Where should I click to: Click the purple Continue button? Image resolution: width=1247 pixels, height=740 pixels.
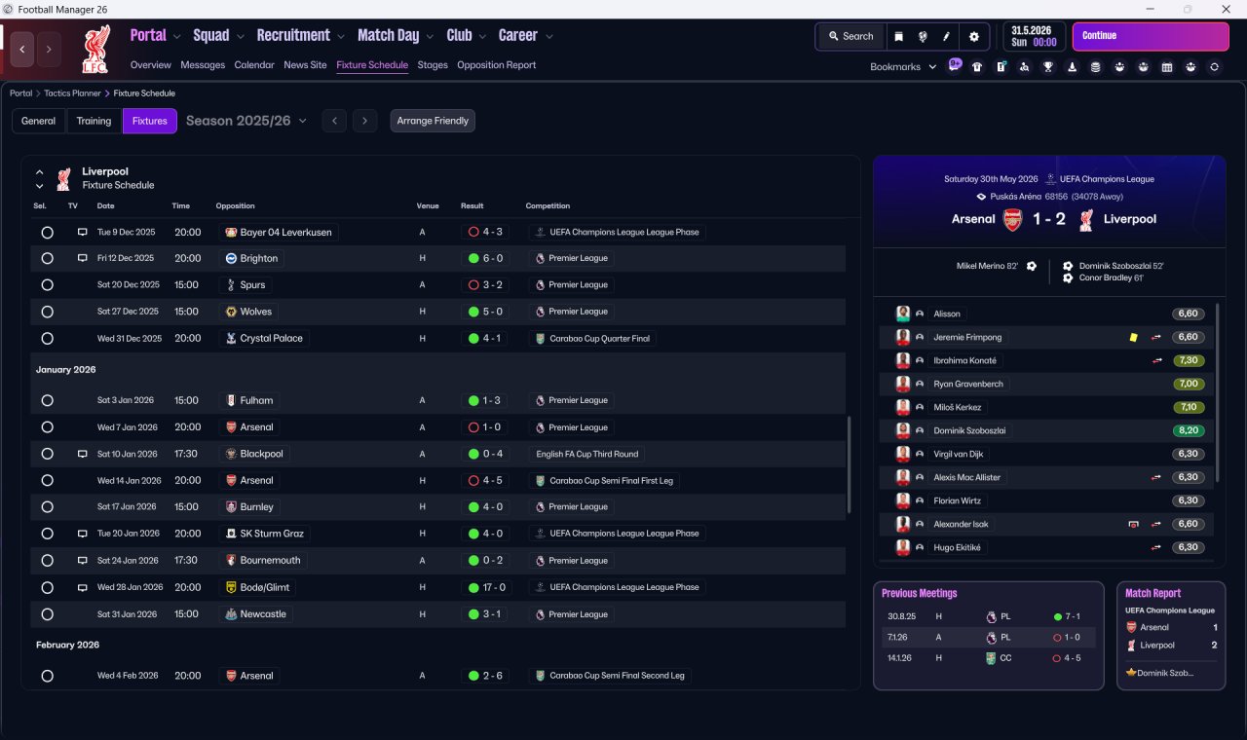coord(1151,37)
